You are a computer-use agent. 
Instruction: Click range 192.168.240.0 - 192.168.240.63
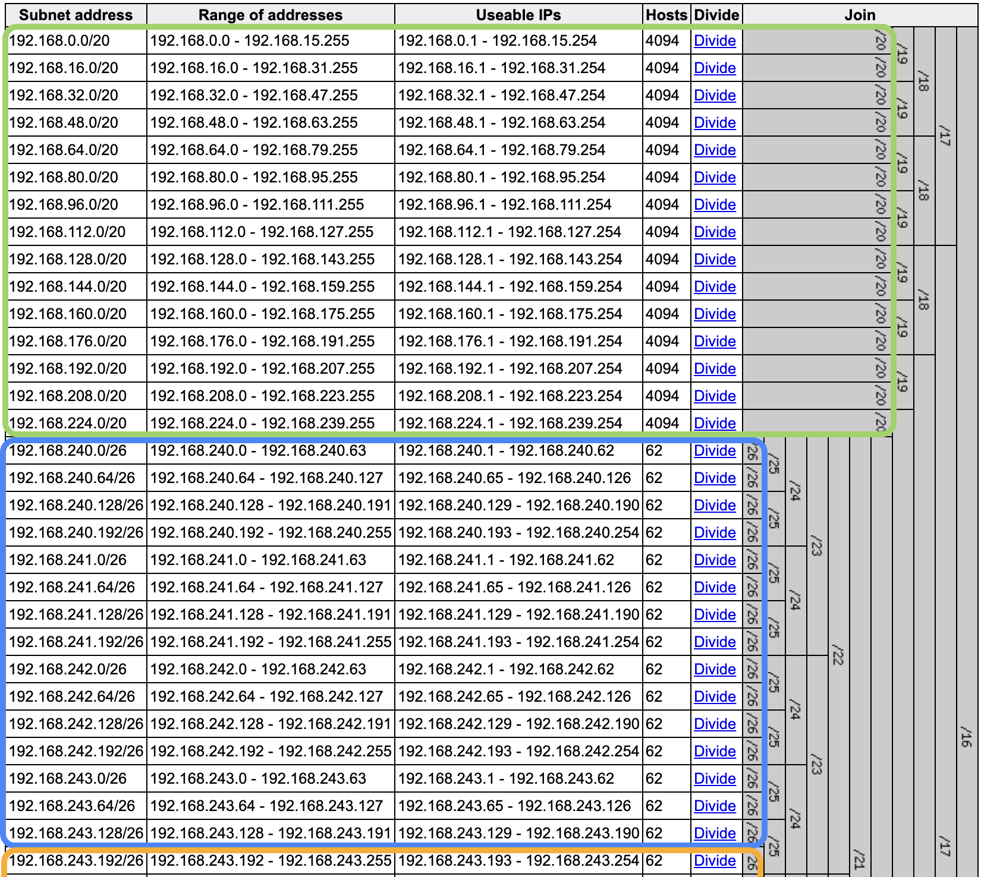271,450
